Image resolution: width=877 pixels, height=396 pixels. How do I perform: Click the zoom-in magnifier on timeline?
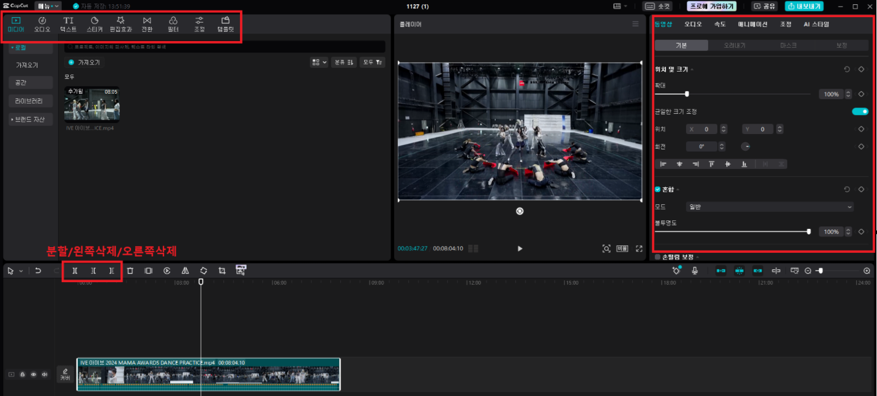click(x=867, y=271)
